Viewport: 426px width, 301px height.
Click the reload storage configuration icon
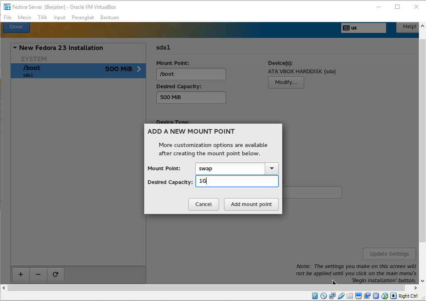click(x=55, y=274)
